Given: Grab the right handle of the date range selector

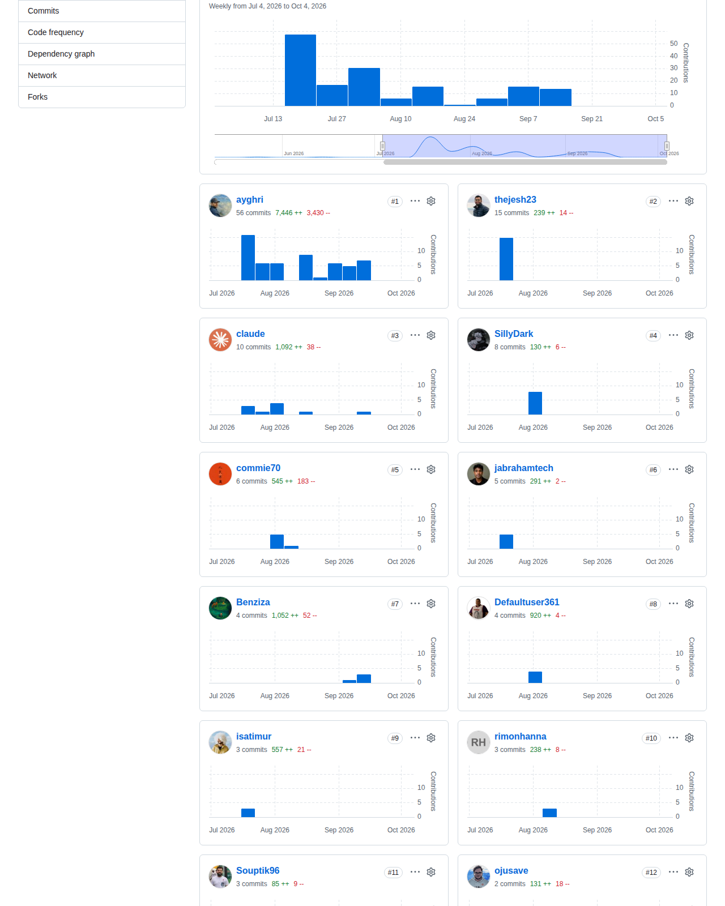Looking at the screenshot, I should 667,146.
